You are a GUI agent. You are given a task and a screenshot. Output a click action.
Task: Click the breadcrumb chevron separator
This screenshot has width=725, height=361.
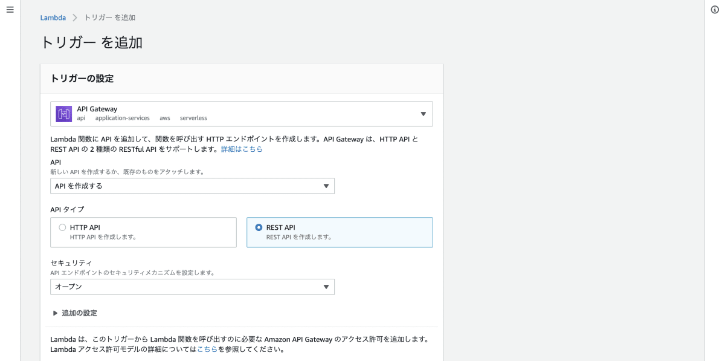[75, 18]
